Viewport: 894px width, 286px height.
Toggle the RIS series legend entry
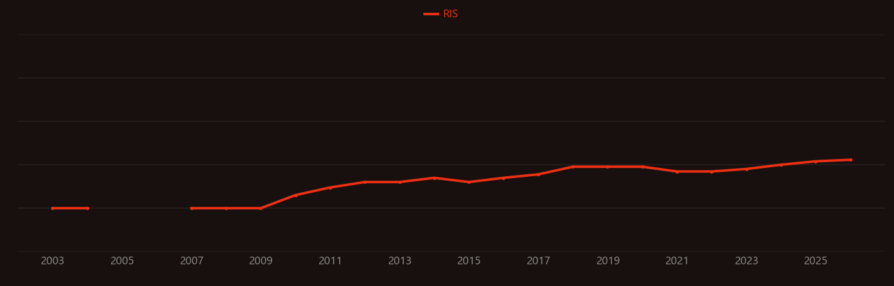tap(441, 14)
